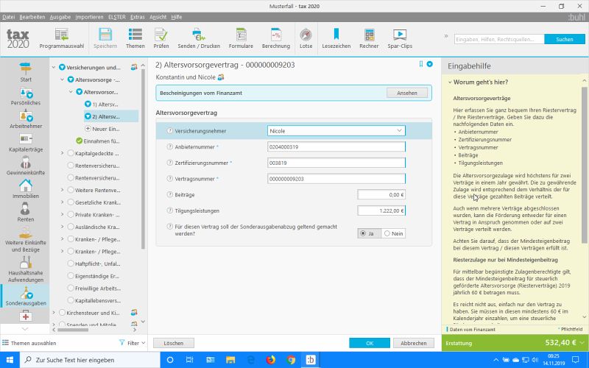Open the Formulare toolbar icon
The image size is (589, 368).
pyautogui.click(x=240, y=35)
